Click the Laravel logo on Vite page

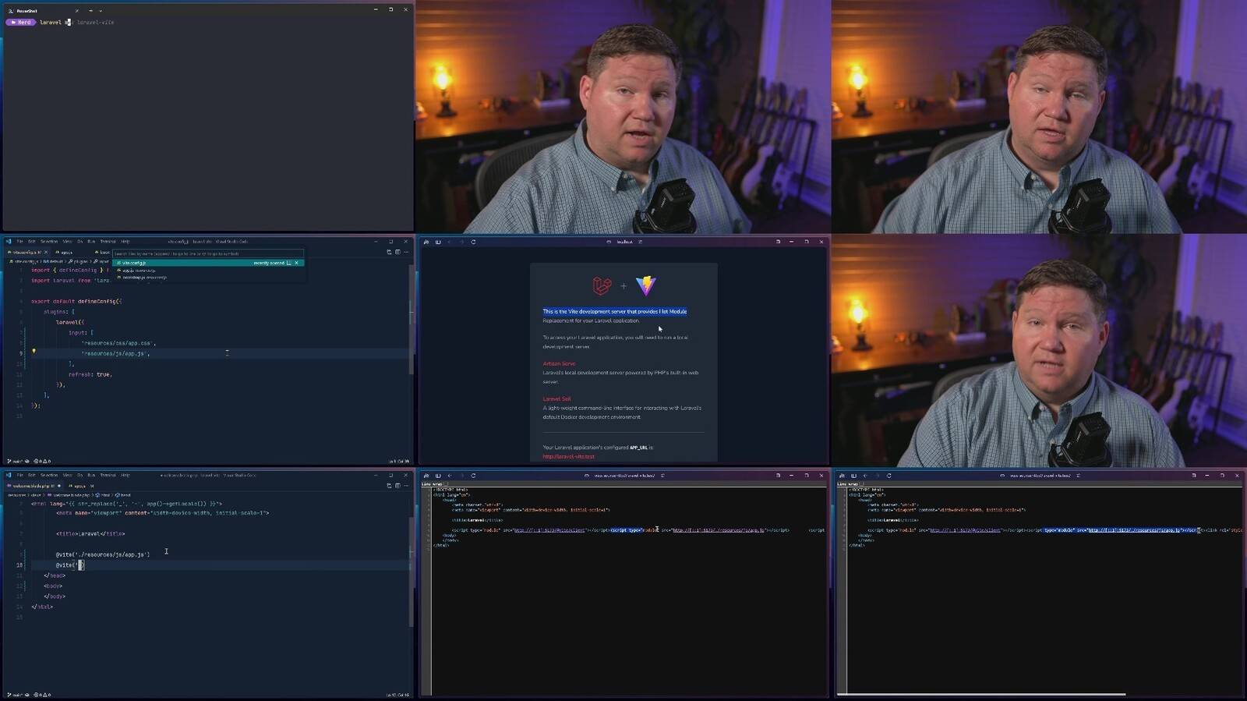tap(602, 285)
